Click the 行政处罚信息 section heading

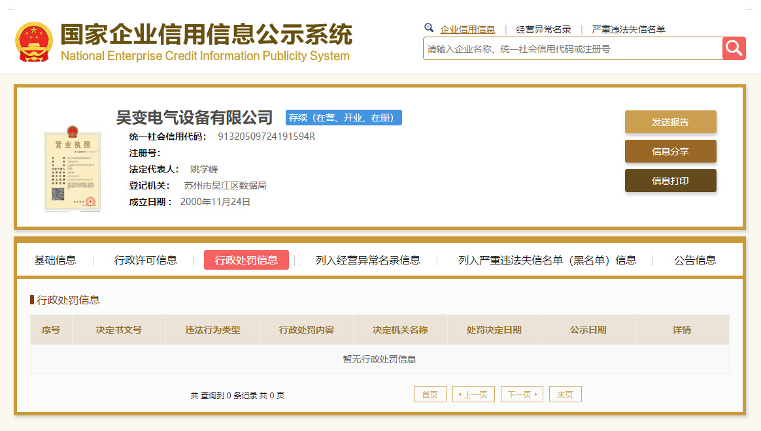[x=68, y=300]
